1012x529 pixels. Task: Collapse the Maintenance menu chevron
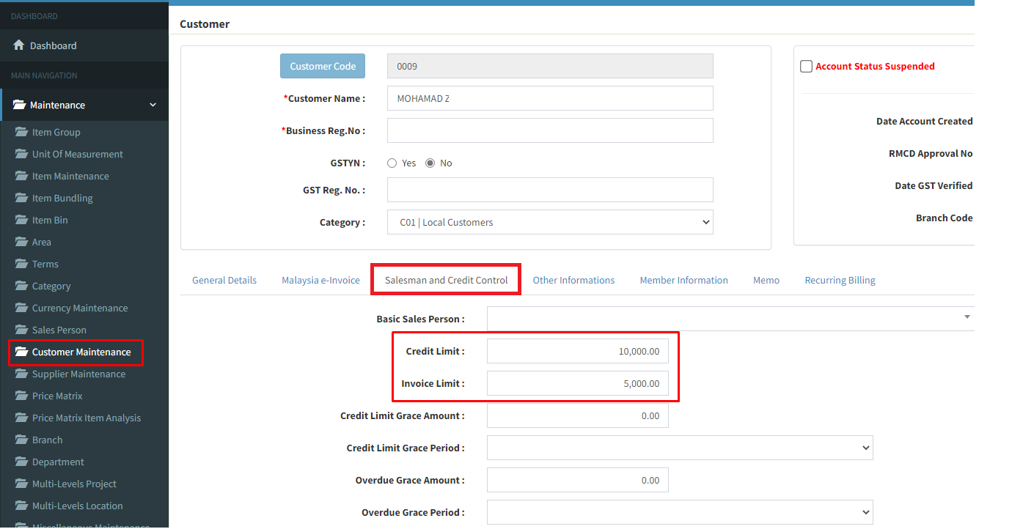click(153, 105)
